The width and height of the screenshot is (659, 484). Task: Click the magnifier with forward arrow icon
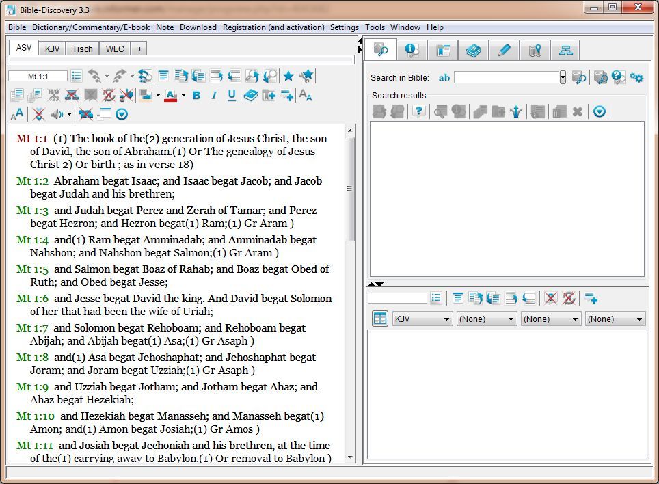[252, 76]
